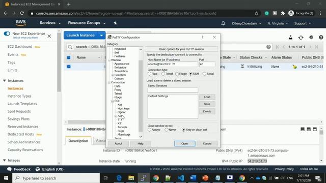Viewport: 326px width, 183px height.
Task: Open the Resource Groups dropdown
Action: tap(87, 23)
